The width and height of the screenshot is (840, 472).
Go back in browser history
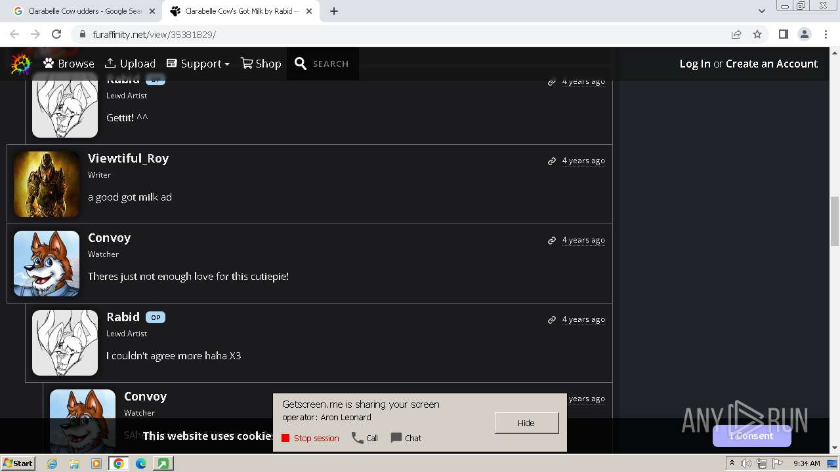[x=14, y=34]
